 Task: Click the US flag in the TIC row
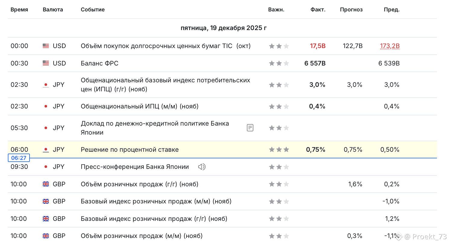point(46,46)
